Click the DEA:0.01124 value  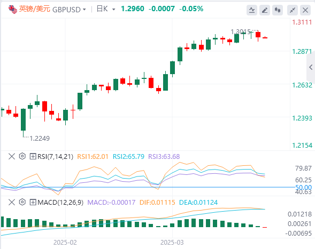(x=198, y=202)
